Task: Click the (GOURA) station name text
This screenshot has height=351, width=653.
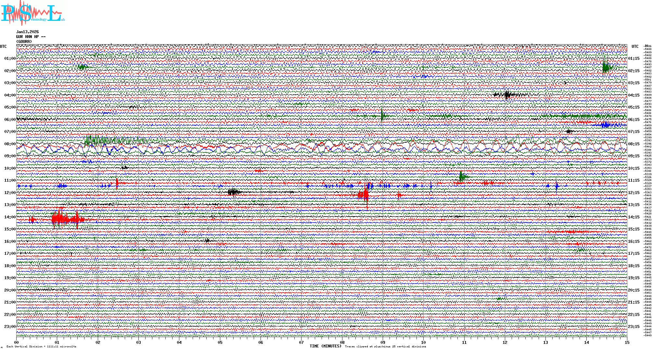Action: coord(24,42)
